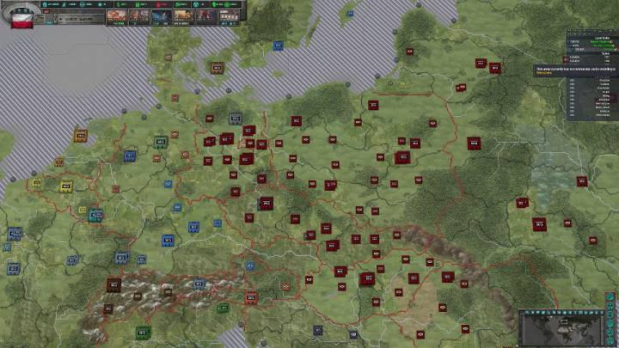
Task: Select the large red counter near Warsaw
Action: tap(402, 157)
